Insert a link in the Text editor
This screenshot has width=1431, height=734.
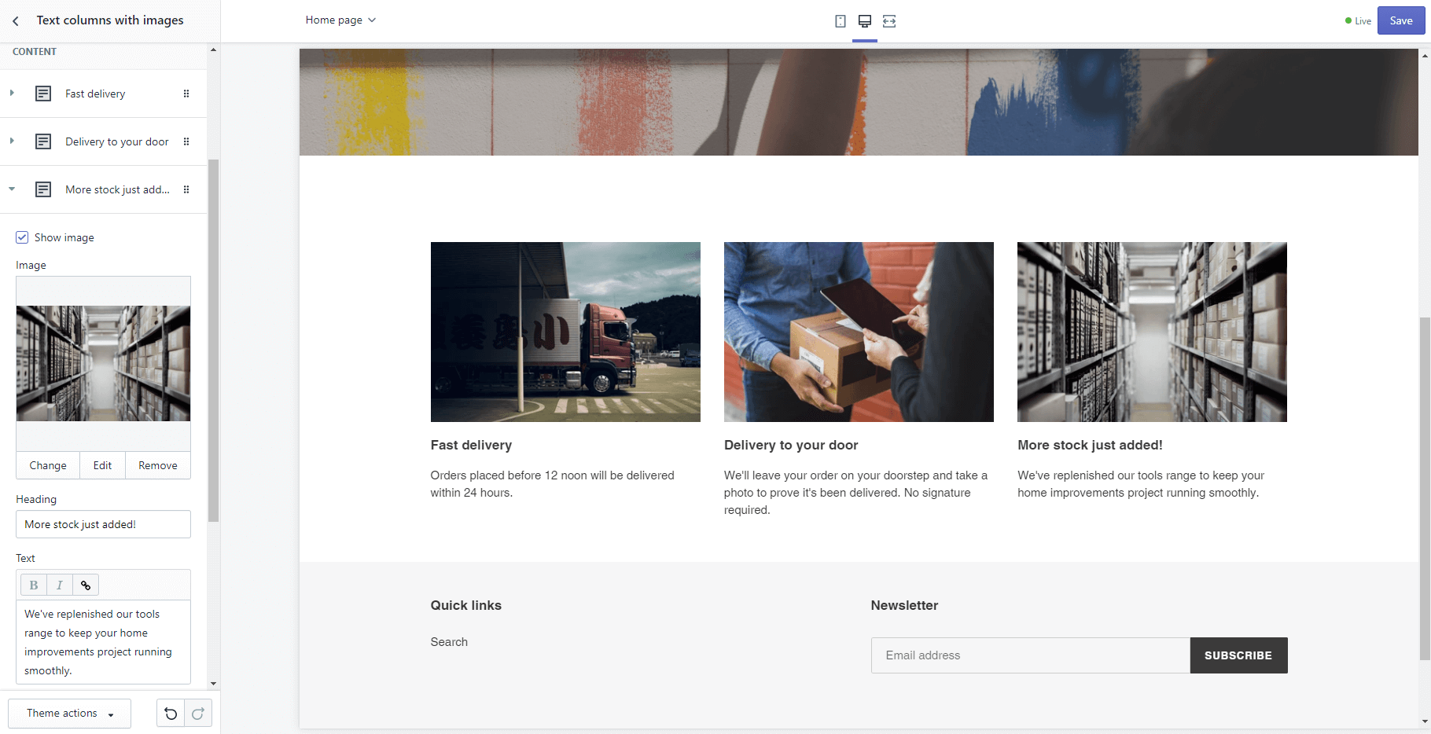(85, 585)
